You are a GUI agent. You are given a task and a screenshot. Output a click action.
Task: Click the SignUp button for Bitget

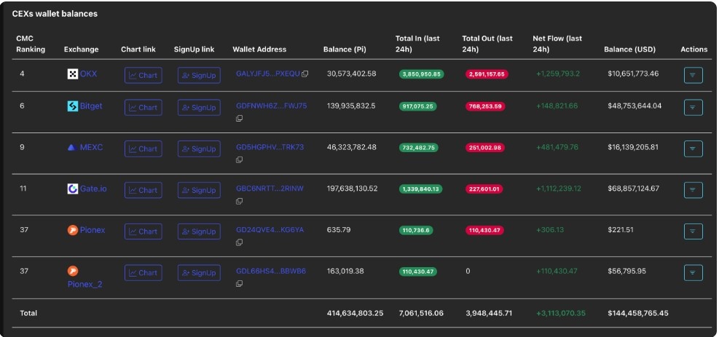click(199, 108)
